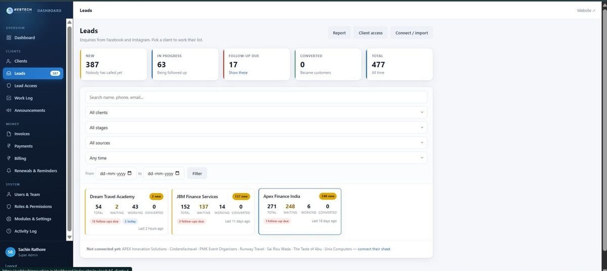Screen dimensions: 607x271
Task: Click the Webtech logo icon
Action: (x=9, y=10)
